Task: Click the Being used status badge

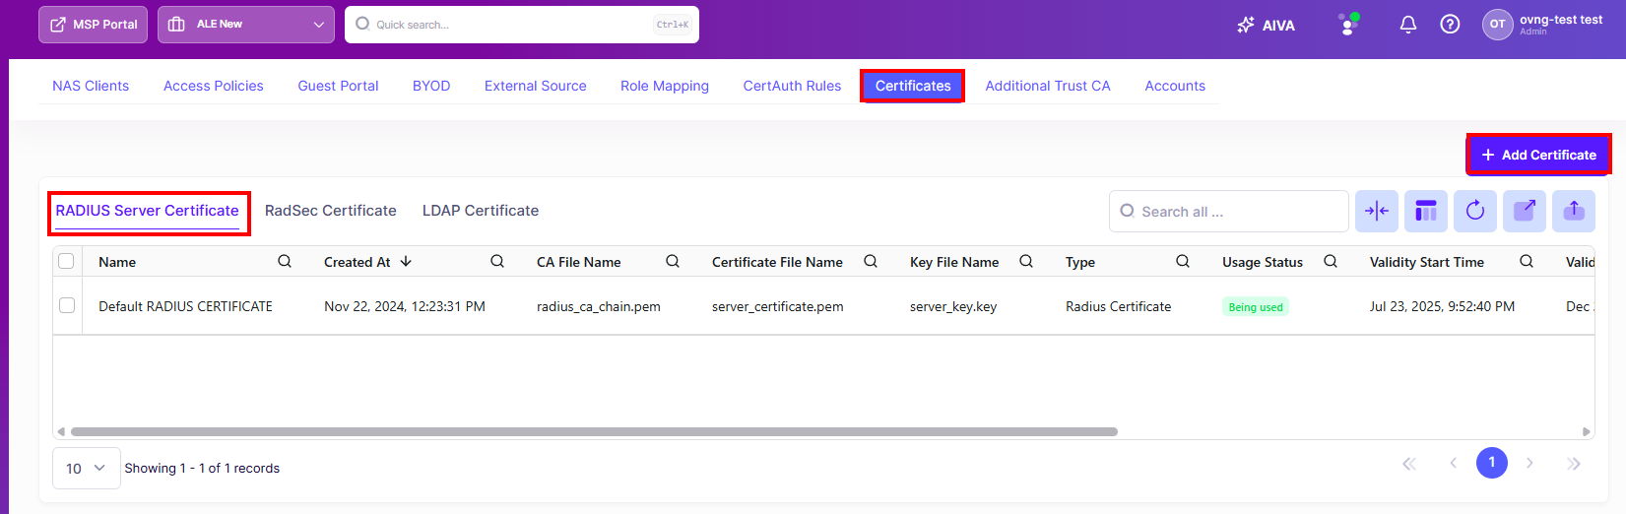Action: 1256,307
